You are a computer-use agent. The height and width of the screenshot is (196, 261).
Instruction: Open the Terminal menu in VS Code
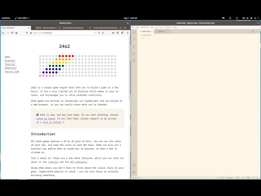(x=168, y=27)
